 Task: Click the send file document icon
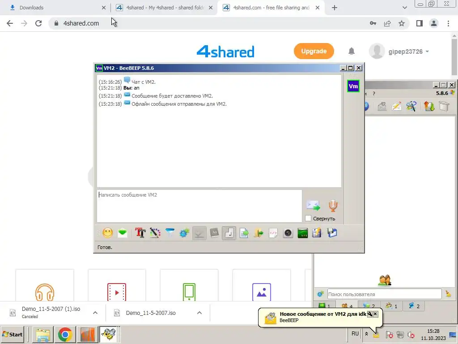pyautogui.click(x=244, y=233)
